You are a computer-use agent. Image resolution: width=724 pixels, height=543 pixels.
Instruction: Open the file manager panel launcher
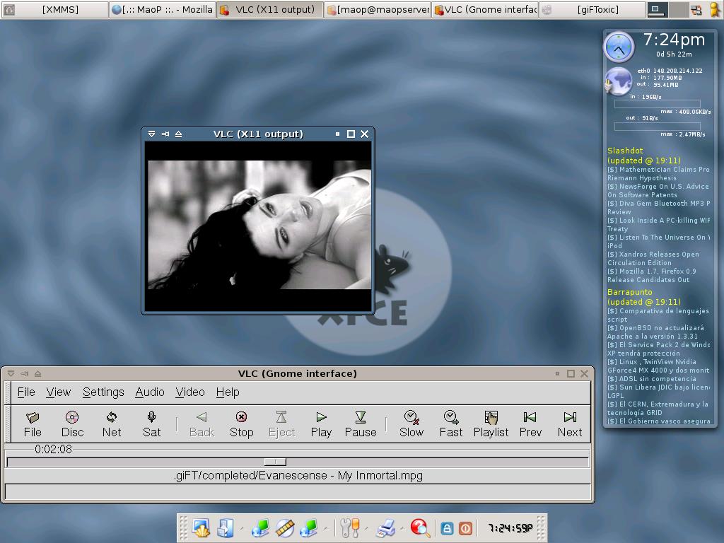pyautogui.click(x=226, y=527)
